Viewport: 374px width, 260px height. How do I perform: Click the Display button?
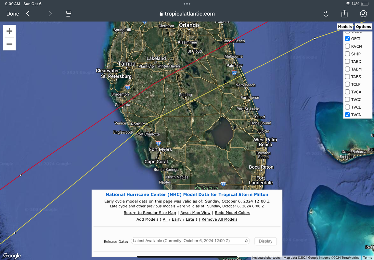[265, 241]
